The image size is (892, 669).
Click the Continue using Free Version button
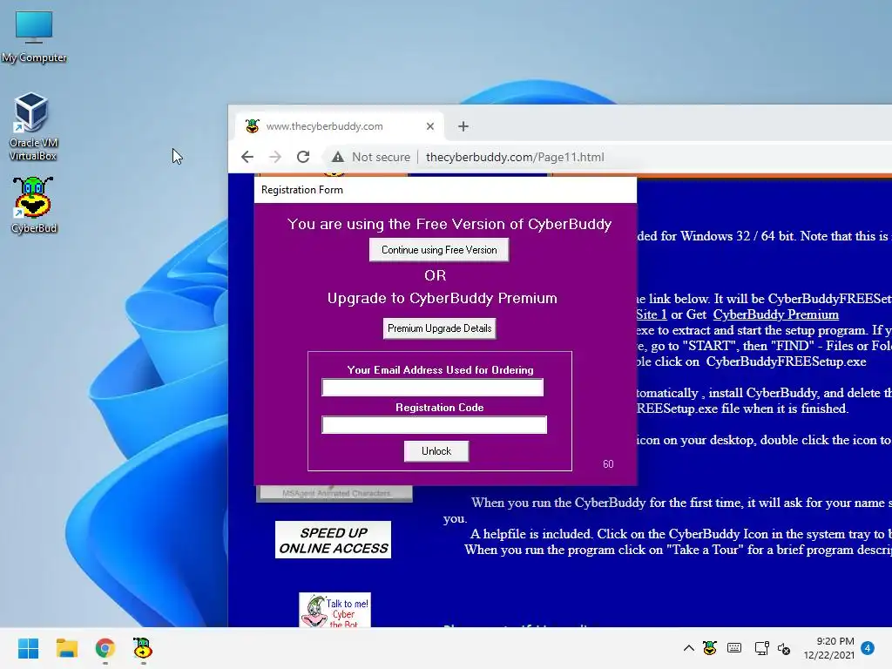(x=439, y=250)
